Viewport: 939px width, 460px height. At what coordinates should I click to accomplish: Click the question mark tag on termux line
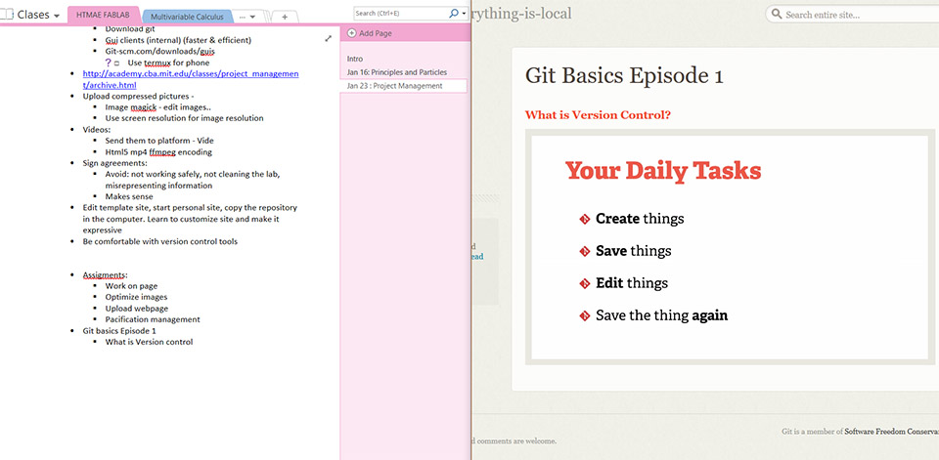point(108,63)
